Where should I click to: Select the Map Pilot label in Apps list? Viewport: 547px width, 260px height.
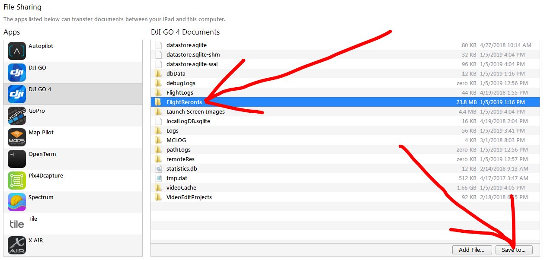pos(41,132)
